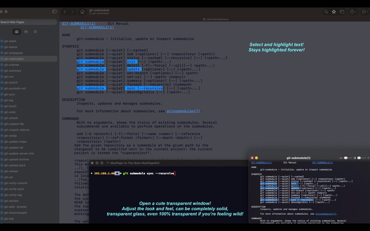
Task: Click the duplicate pages toolbar icon
Action: 342,12
